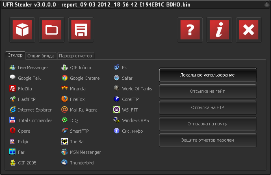Click the Total Commander floppy icon
The image size is (271, 175).
pyautogui.click(x=13, y=120)
